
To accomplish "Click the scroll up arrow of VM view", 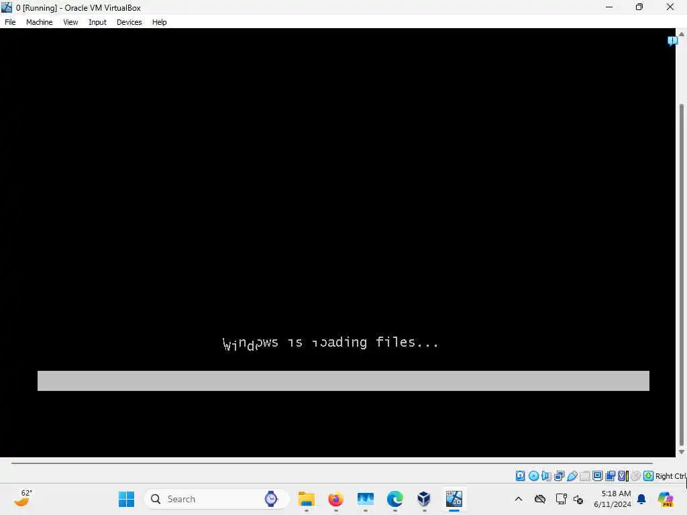I will tap(682, 34).
